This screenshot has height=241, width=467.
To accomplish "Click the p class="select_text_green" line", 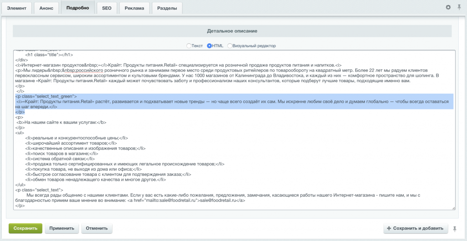I will 46,96.
